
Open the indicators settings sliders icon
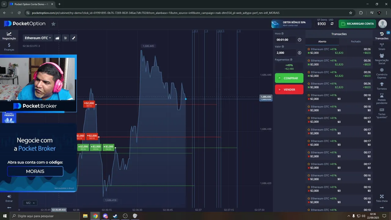coord(65,38)
